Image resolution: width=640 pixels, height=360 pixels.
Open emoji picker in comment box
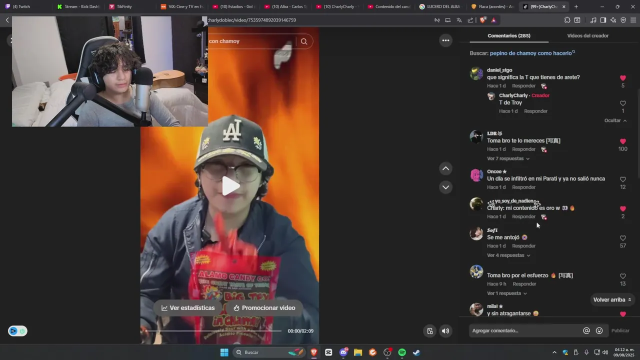click(x=599, y=330)
